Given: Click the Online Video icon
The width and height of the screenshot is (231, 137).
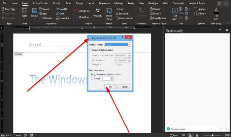Looking at the screenshot, I should point(109,11).
